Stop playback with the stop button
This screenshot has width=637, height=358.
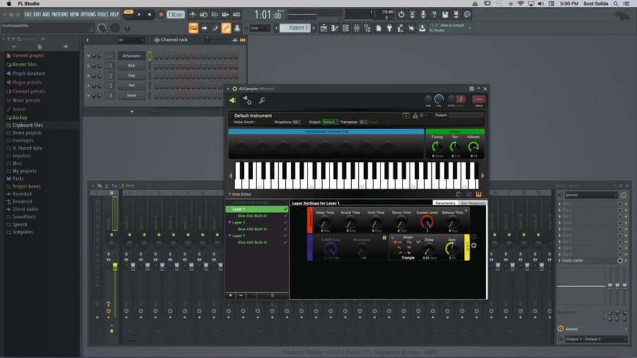click(x=150, y=15)
